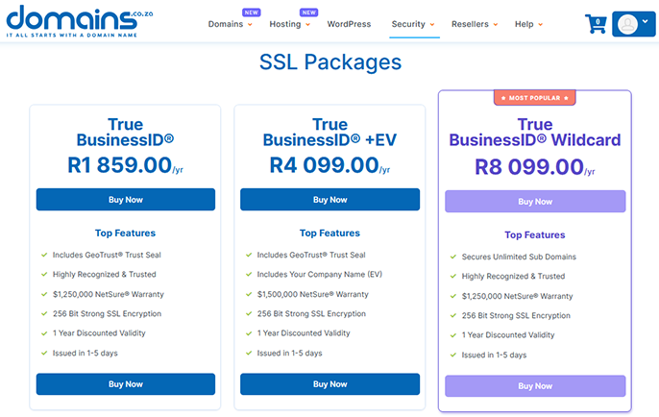This screenshot has height=417, width=659.
Task: Click the Most Popular badge
Action: [534, 98]
